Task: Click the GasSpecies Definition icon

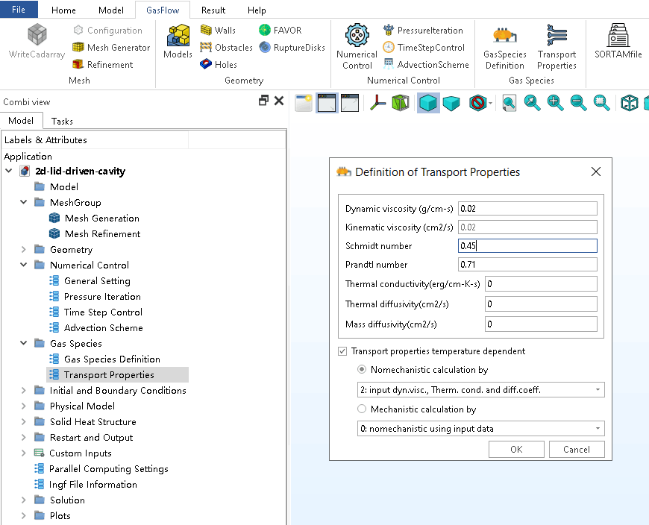Action: pyautogui.click(x=504, y=46)
